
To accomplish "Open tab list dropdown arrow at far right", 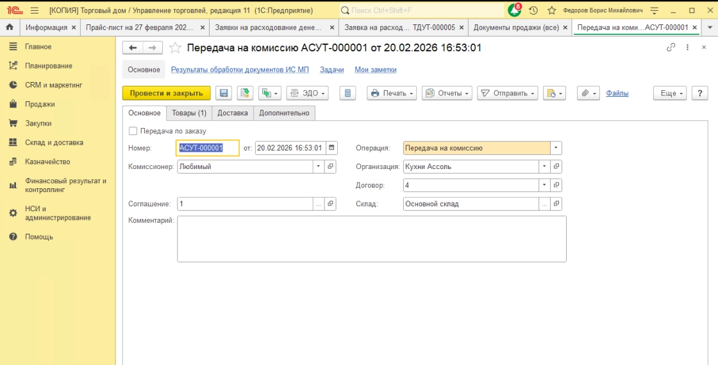I will (x=710, y=28).
